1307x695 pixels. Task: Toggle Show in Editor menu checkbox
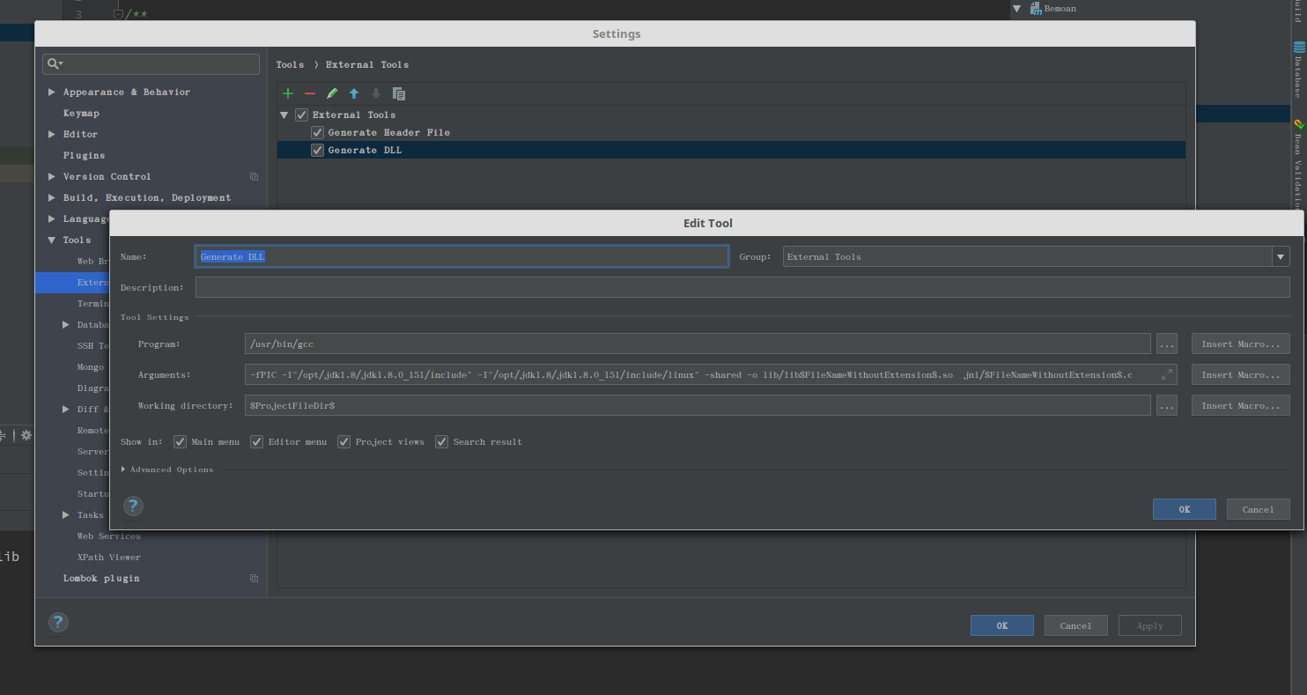[x=256, y=441]
